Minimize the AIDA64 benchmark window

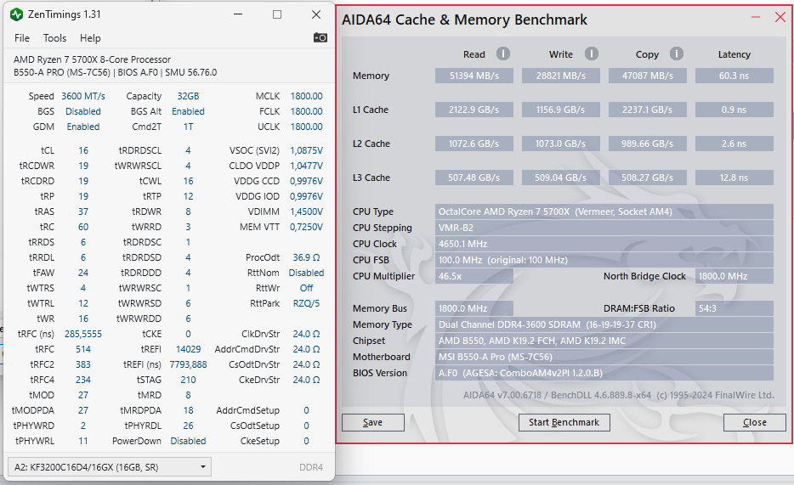coord(756,17)
